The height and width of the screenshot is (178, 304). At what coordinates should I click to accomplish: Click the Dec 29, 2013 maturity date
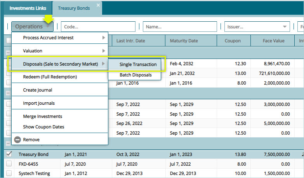pos(183,173)
